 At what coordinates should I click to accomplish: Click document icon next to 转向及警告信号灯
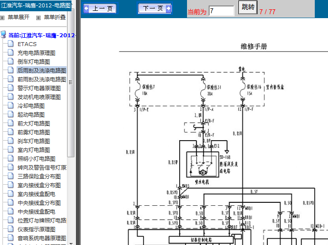(11, 167)
